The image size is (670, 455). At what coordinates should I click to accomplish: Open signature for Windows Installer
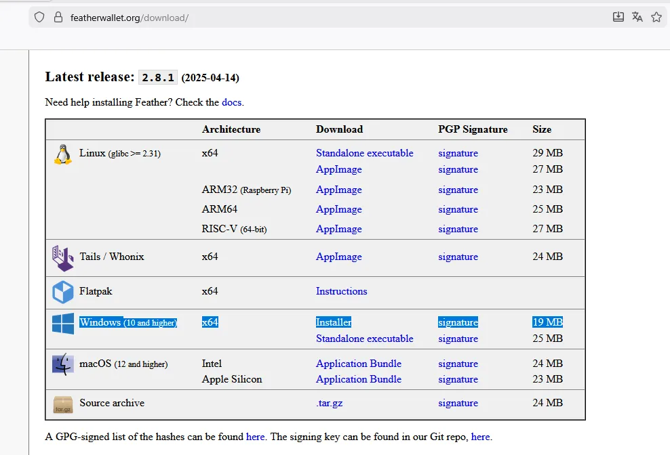[x=458, y=322]
